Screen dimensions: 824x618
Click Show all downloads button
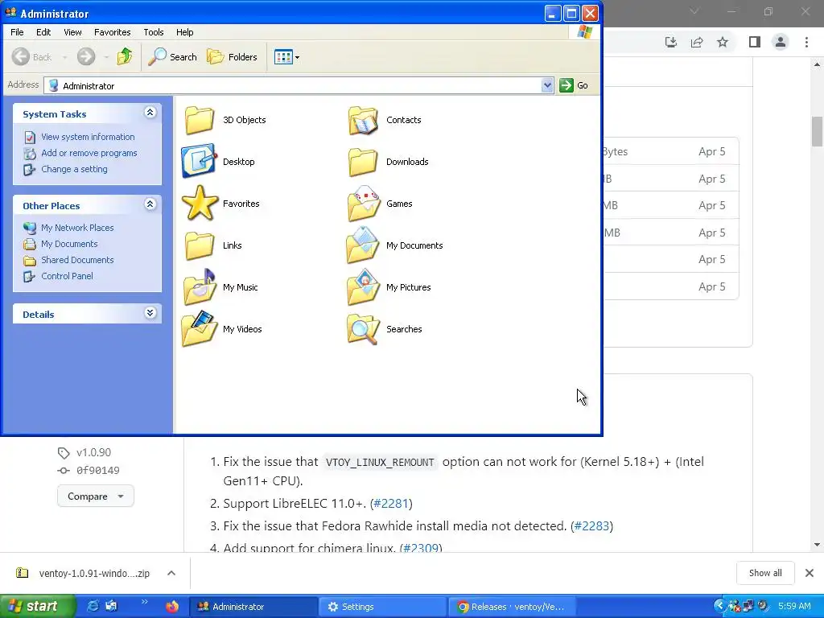(765, 573)
